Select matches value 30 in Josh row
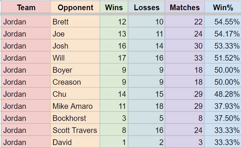241x148 pixels. (x=185, y=46)
